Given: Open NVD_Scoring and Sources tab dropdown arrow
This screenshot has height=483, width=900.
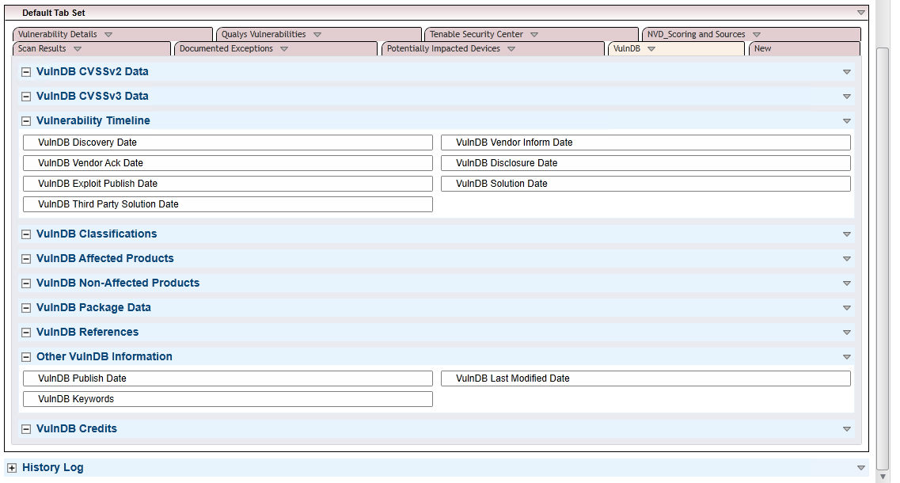Looking at the screenshot, I should click(757, 35).
